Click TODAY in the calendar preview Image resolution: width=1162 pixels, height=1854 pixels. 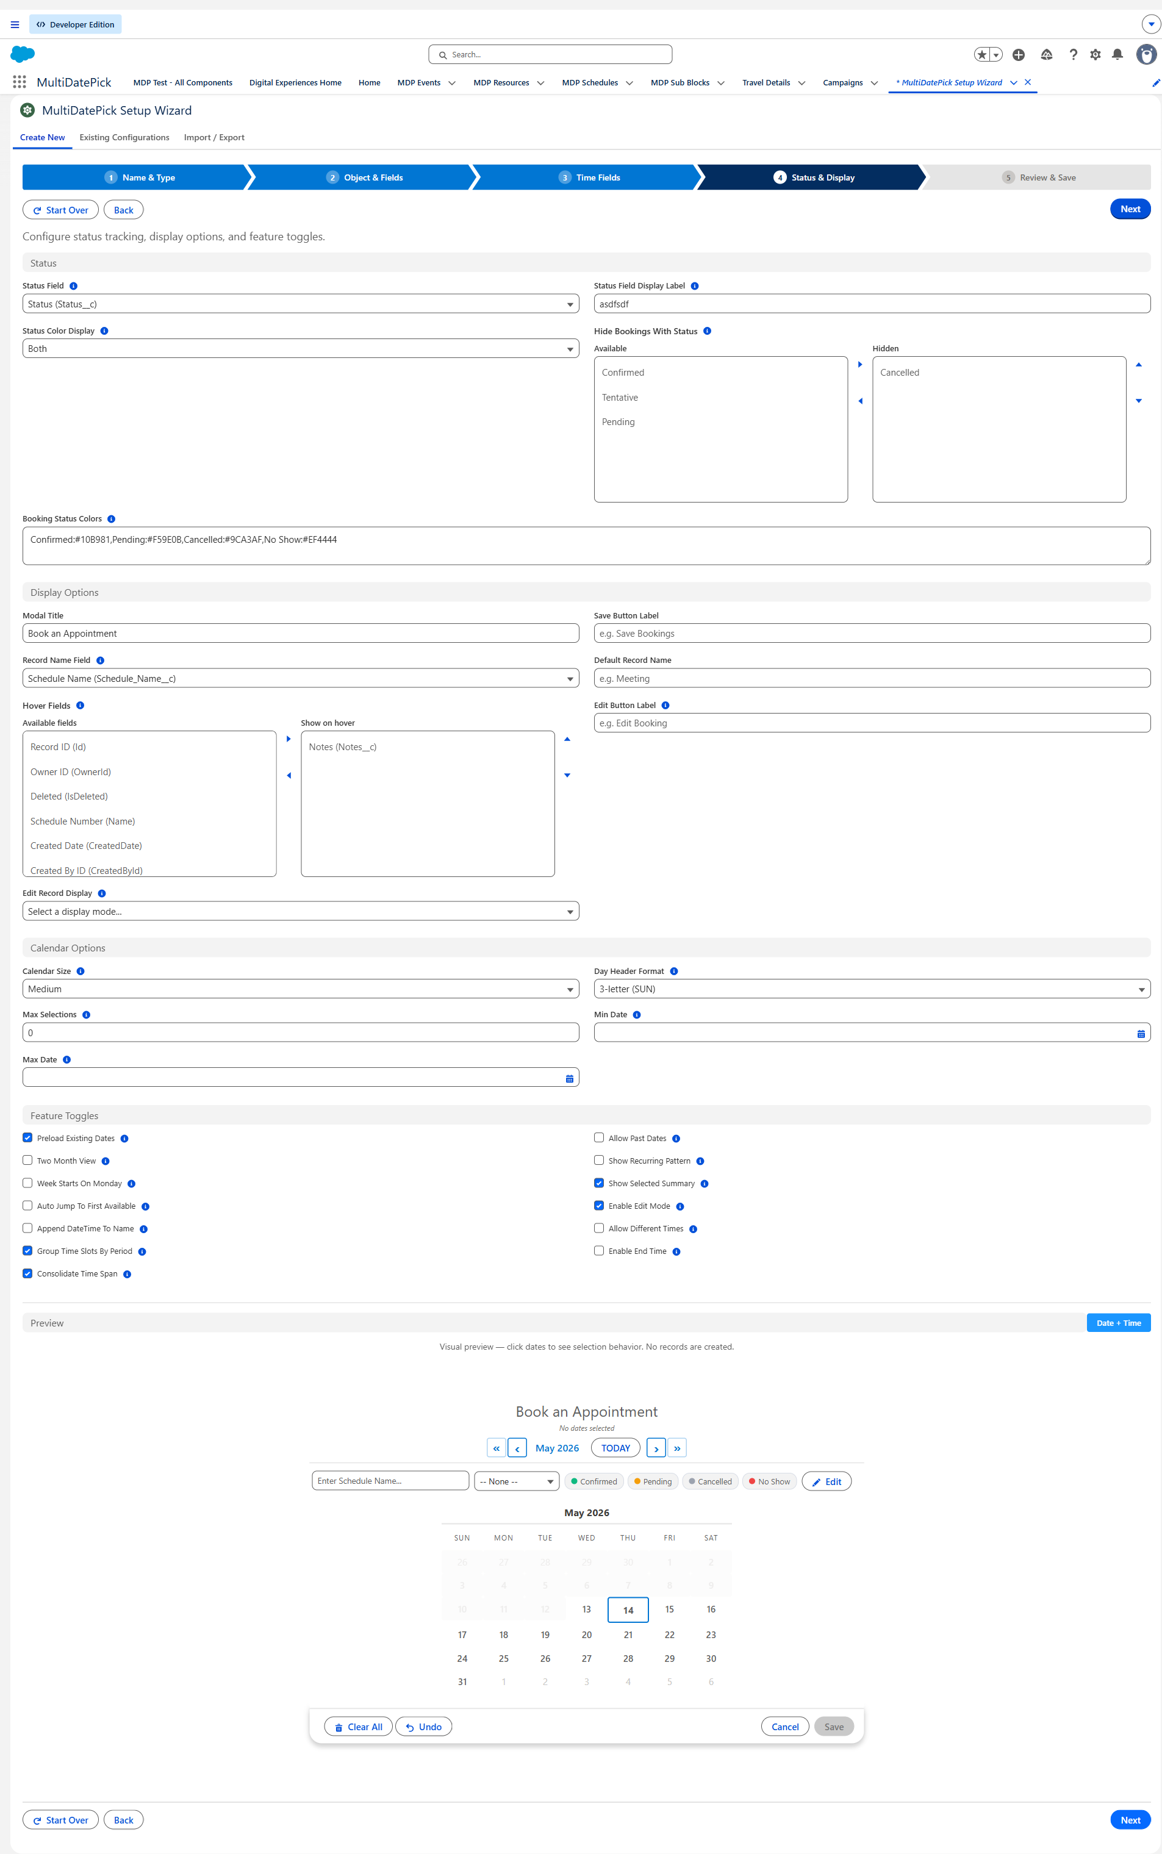point(615,1448)
